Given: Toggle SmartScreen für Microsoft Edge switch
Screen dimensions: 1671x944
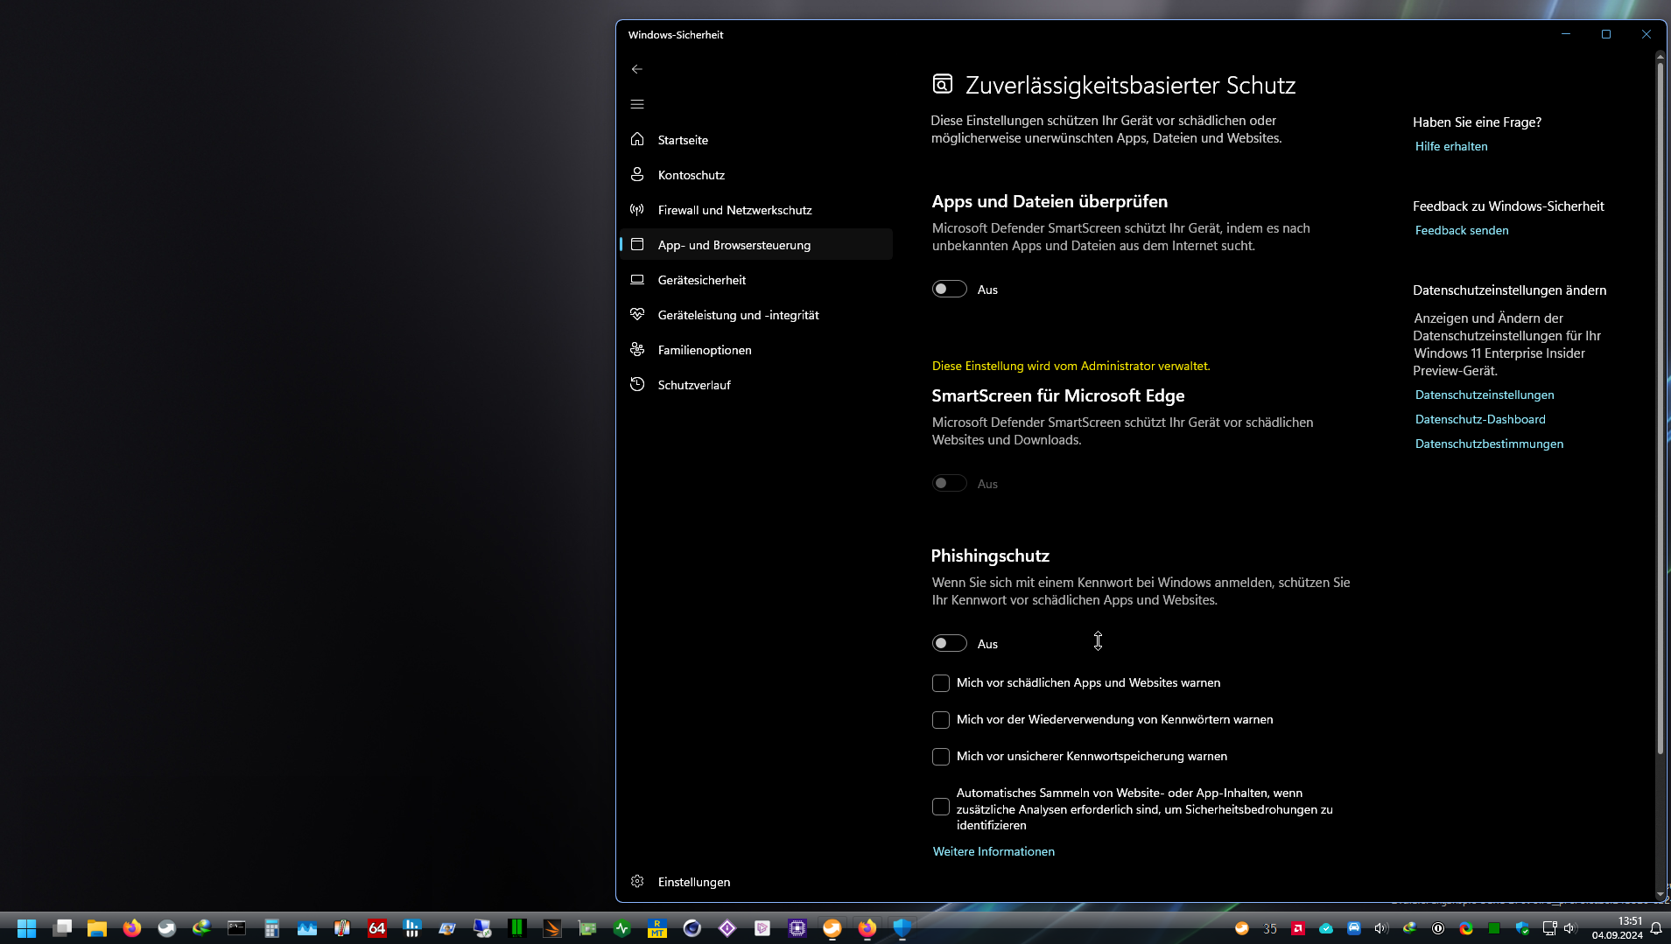Looking at the screenshot, I should [x=950, y=484].
